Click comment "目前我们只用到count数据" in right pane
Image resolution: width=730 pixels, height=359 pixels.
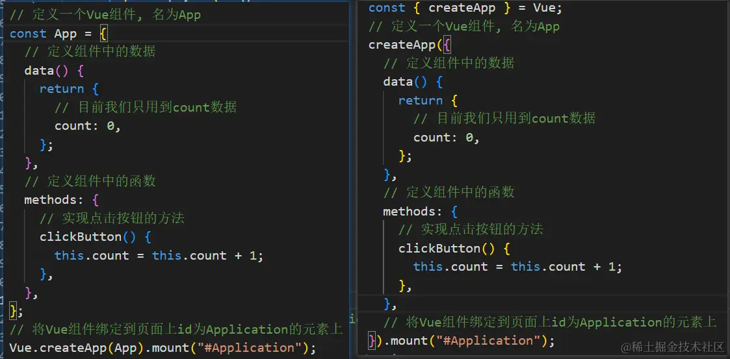504,118
